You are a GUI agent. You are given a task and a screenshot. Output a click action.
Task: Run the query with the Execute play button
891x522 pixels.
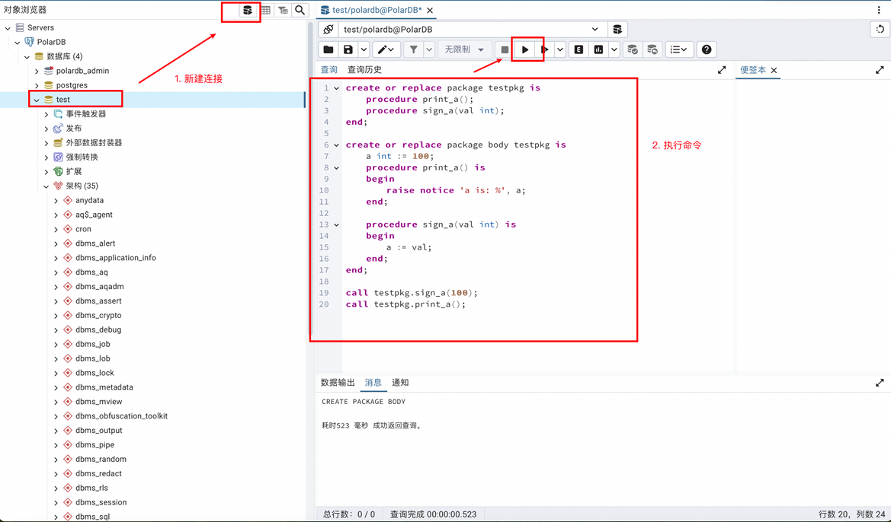click(525, 49)
